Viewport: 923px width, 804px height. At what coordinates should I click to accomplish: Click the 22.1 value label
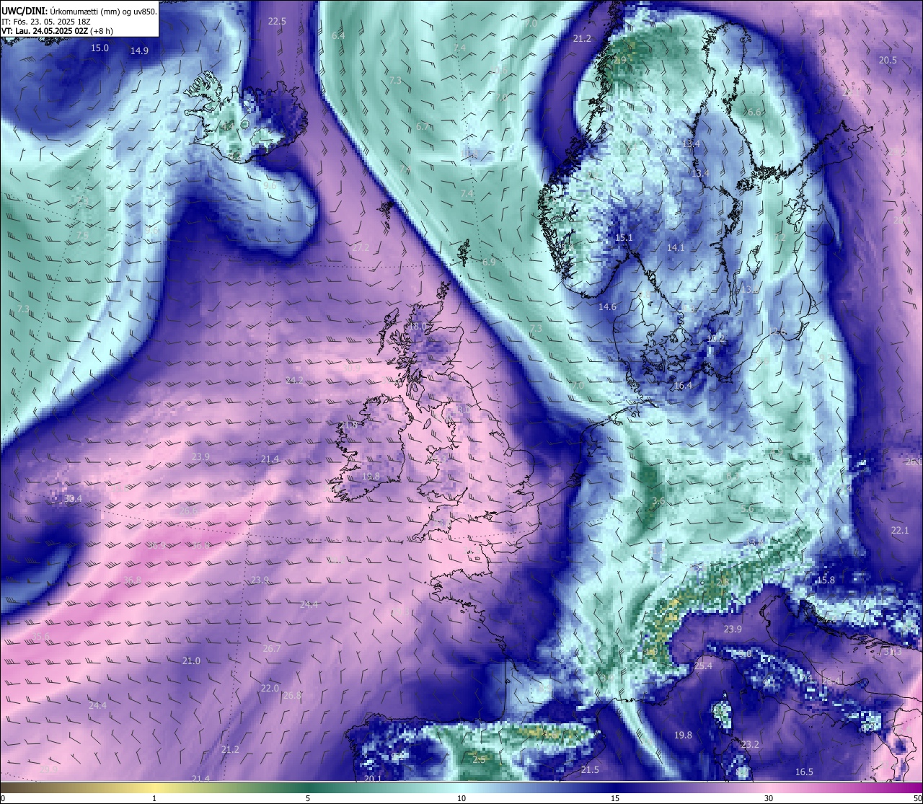[900, 531]
